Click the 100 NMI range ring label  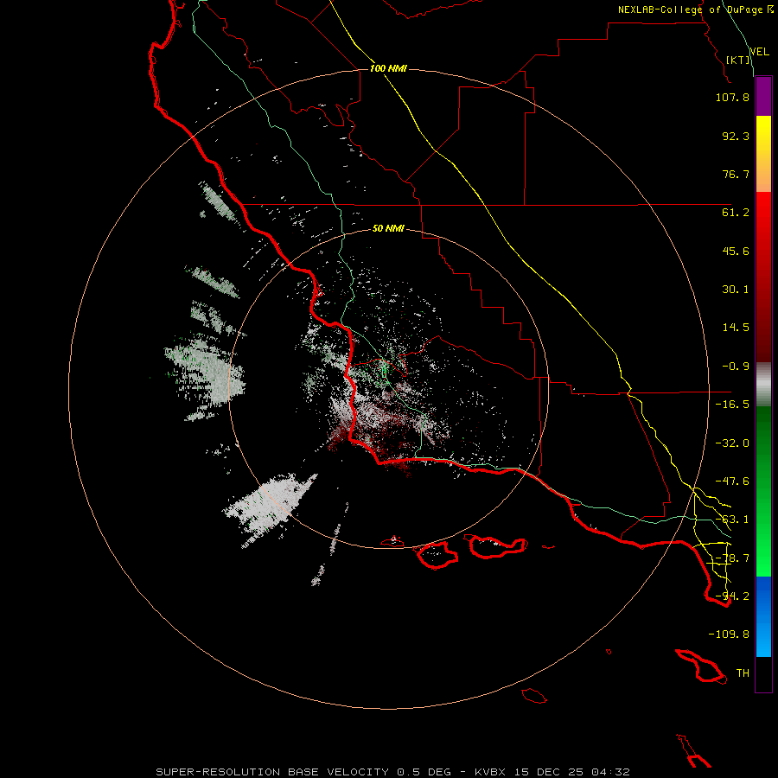[x=388, y=68]
